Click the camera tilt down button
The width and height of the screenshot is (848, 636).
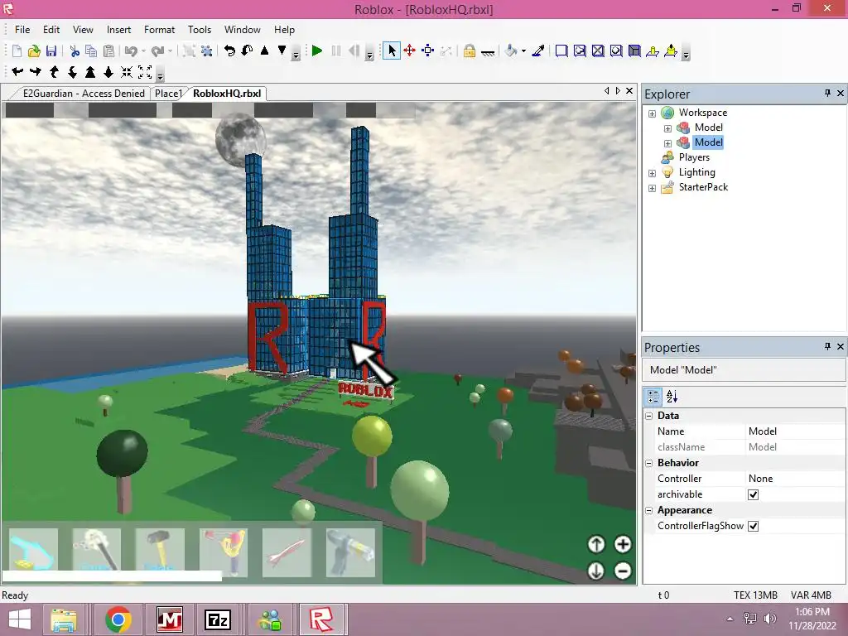[x=596, y=571]
